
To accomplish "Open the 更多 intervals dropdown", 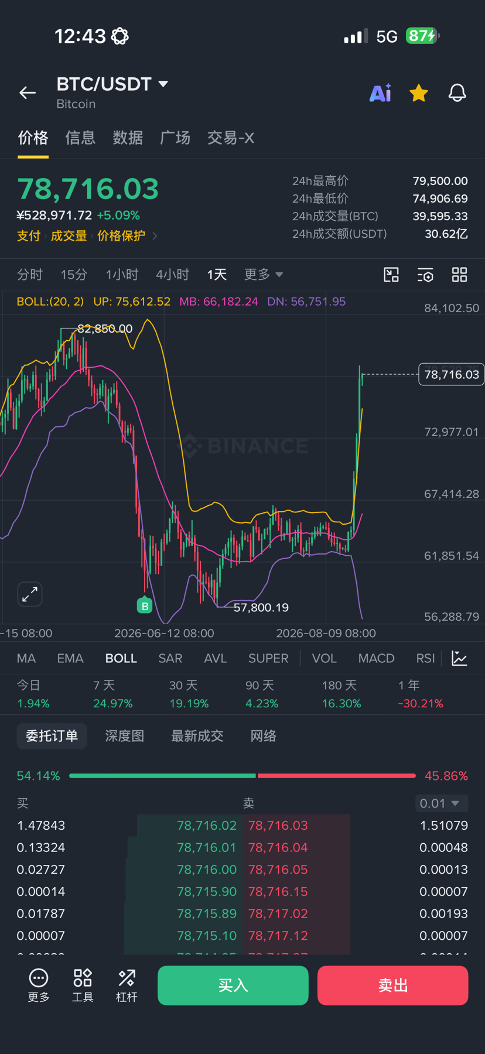I will tap(264, 275).
